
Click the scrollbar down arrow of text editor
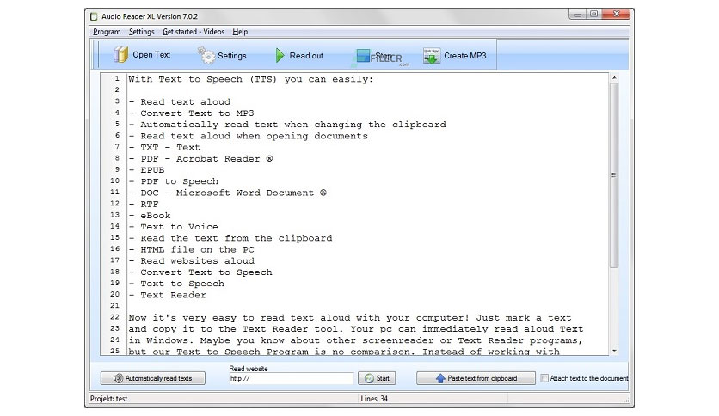click(614, 351)
